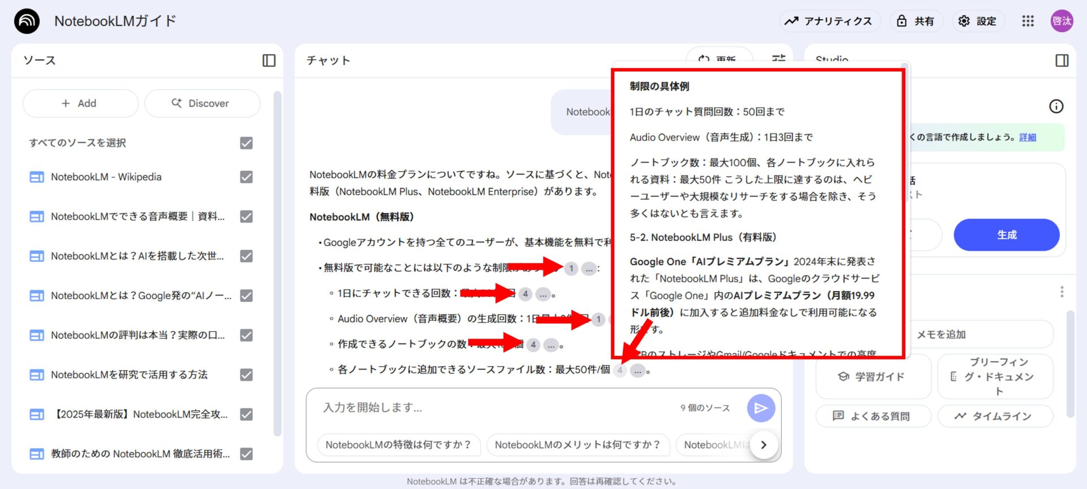Open NotebookLMを研究で活用する方法 source title
Screen dimensions: 1087x489
129,375
